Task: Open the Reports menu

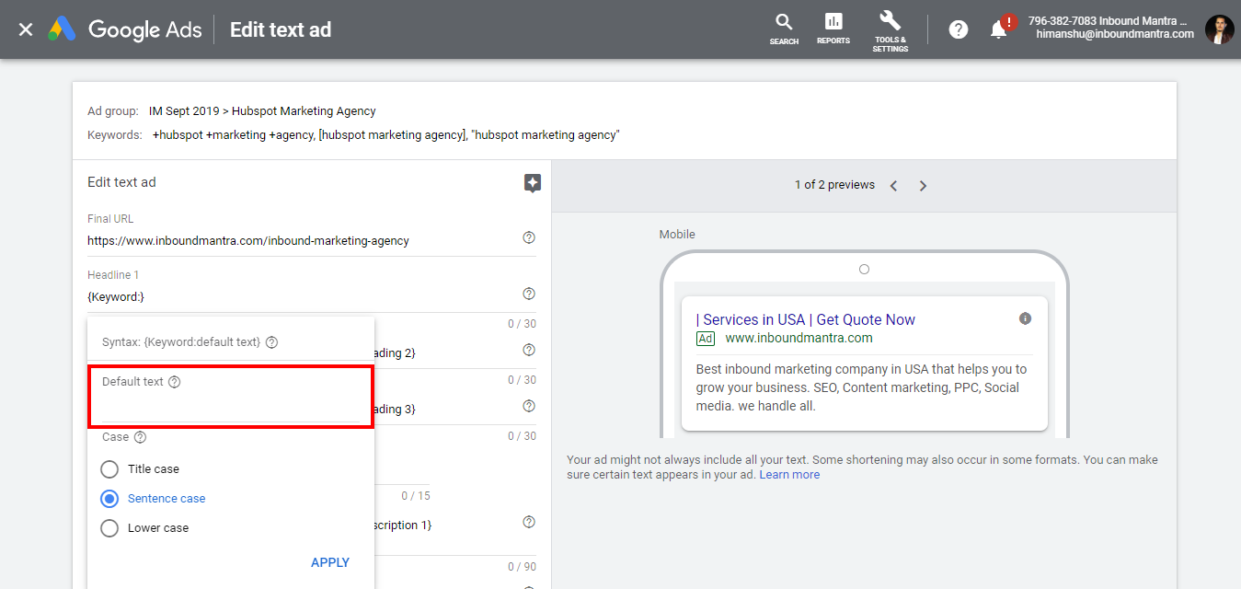Action: click(x=833, y=29)
